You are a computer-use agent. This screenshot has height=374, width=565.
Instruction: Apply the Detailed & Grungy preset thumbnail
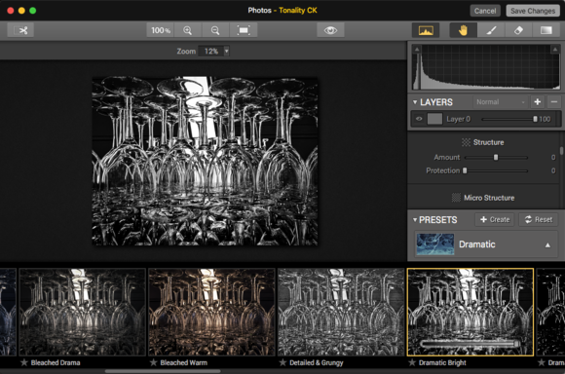point(341,312)
